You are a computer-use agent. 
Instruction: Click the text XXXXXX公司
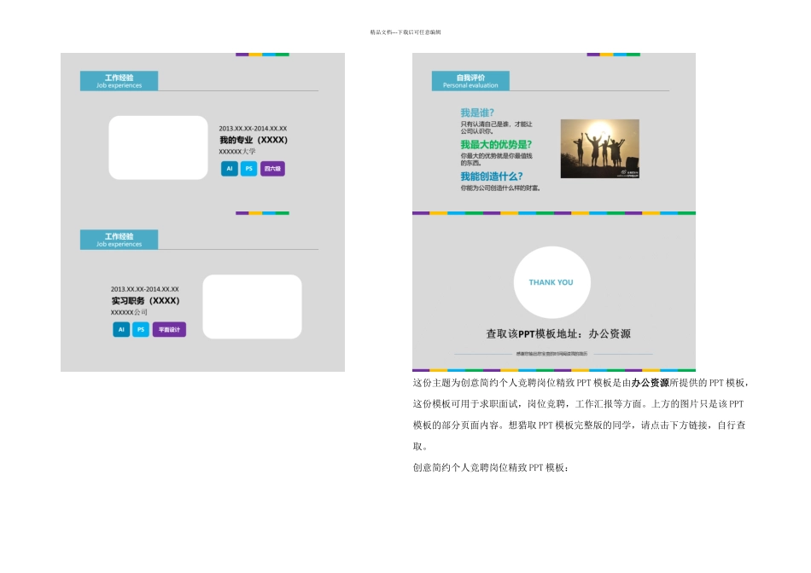click(x=129, y=312)
